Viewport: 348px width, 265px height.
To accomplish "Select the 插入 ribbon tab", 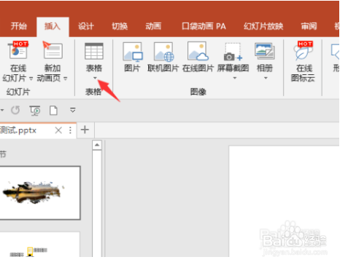I will pos(53,26).
